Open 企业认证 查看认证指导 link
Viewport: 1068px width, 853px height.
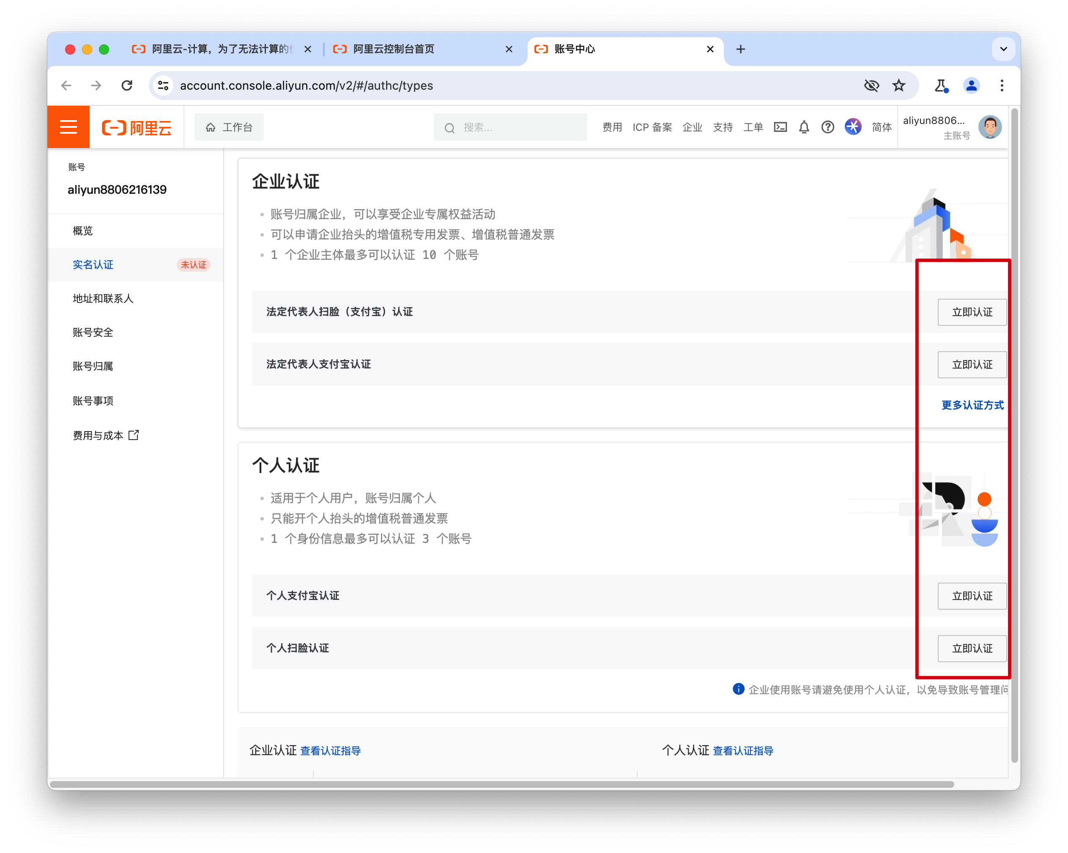[x=330, y=751]
